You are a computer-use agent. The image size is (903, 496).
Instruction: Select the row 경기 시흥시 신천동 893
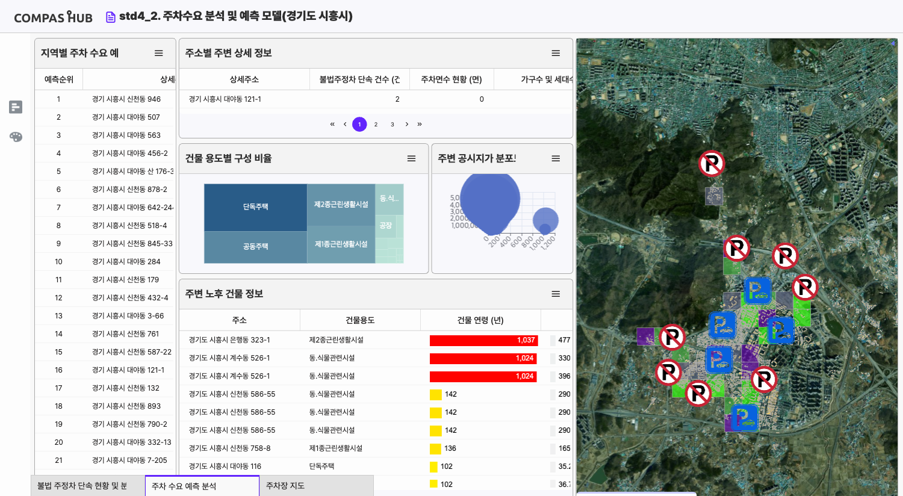[x=105, y=406]
